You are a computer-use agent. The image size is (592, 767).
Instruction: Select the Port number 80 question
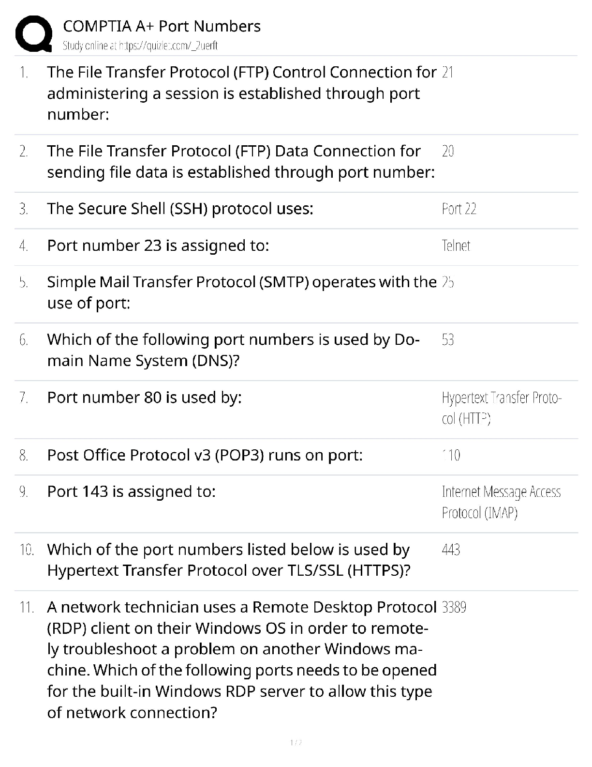(144, 398)
